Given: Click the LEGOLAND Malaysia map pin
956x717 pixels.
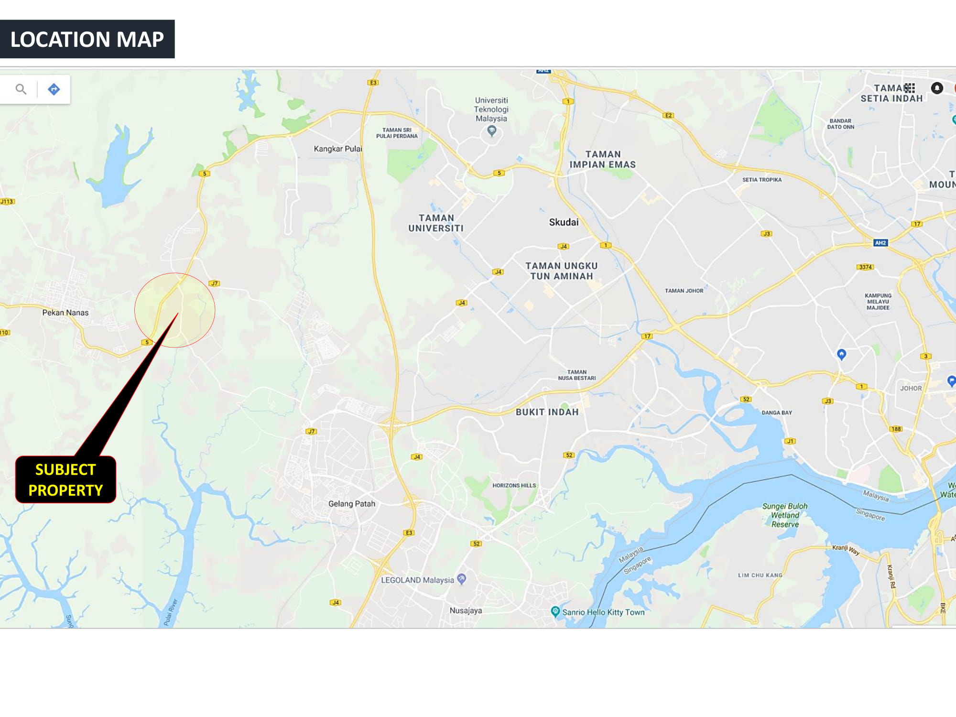Looking at the screenshot, I should coord(461,579).
